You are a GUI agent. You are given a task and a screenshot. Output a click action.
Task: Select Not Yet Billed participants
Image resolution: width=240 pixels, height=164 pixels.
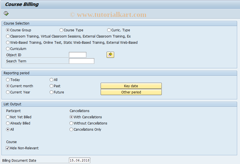coord(8,117)
